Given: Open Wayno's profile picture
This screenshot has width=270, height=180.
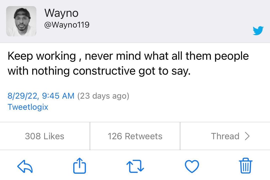Looking at the screenshot, I should pyautogui.click(x=21, y=21).
